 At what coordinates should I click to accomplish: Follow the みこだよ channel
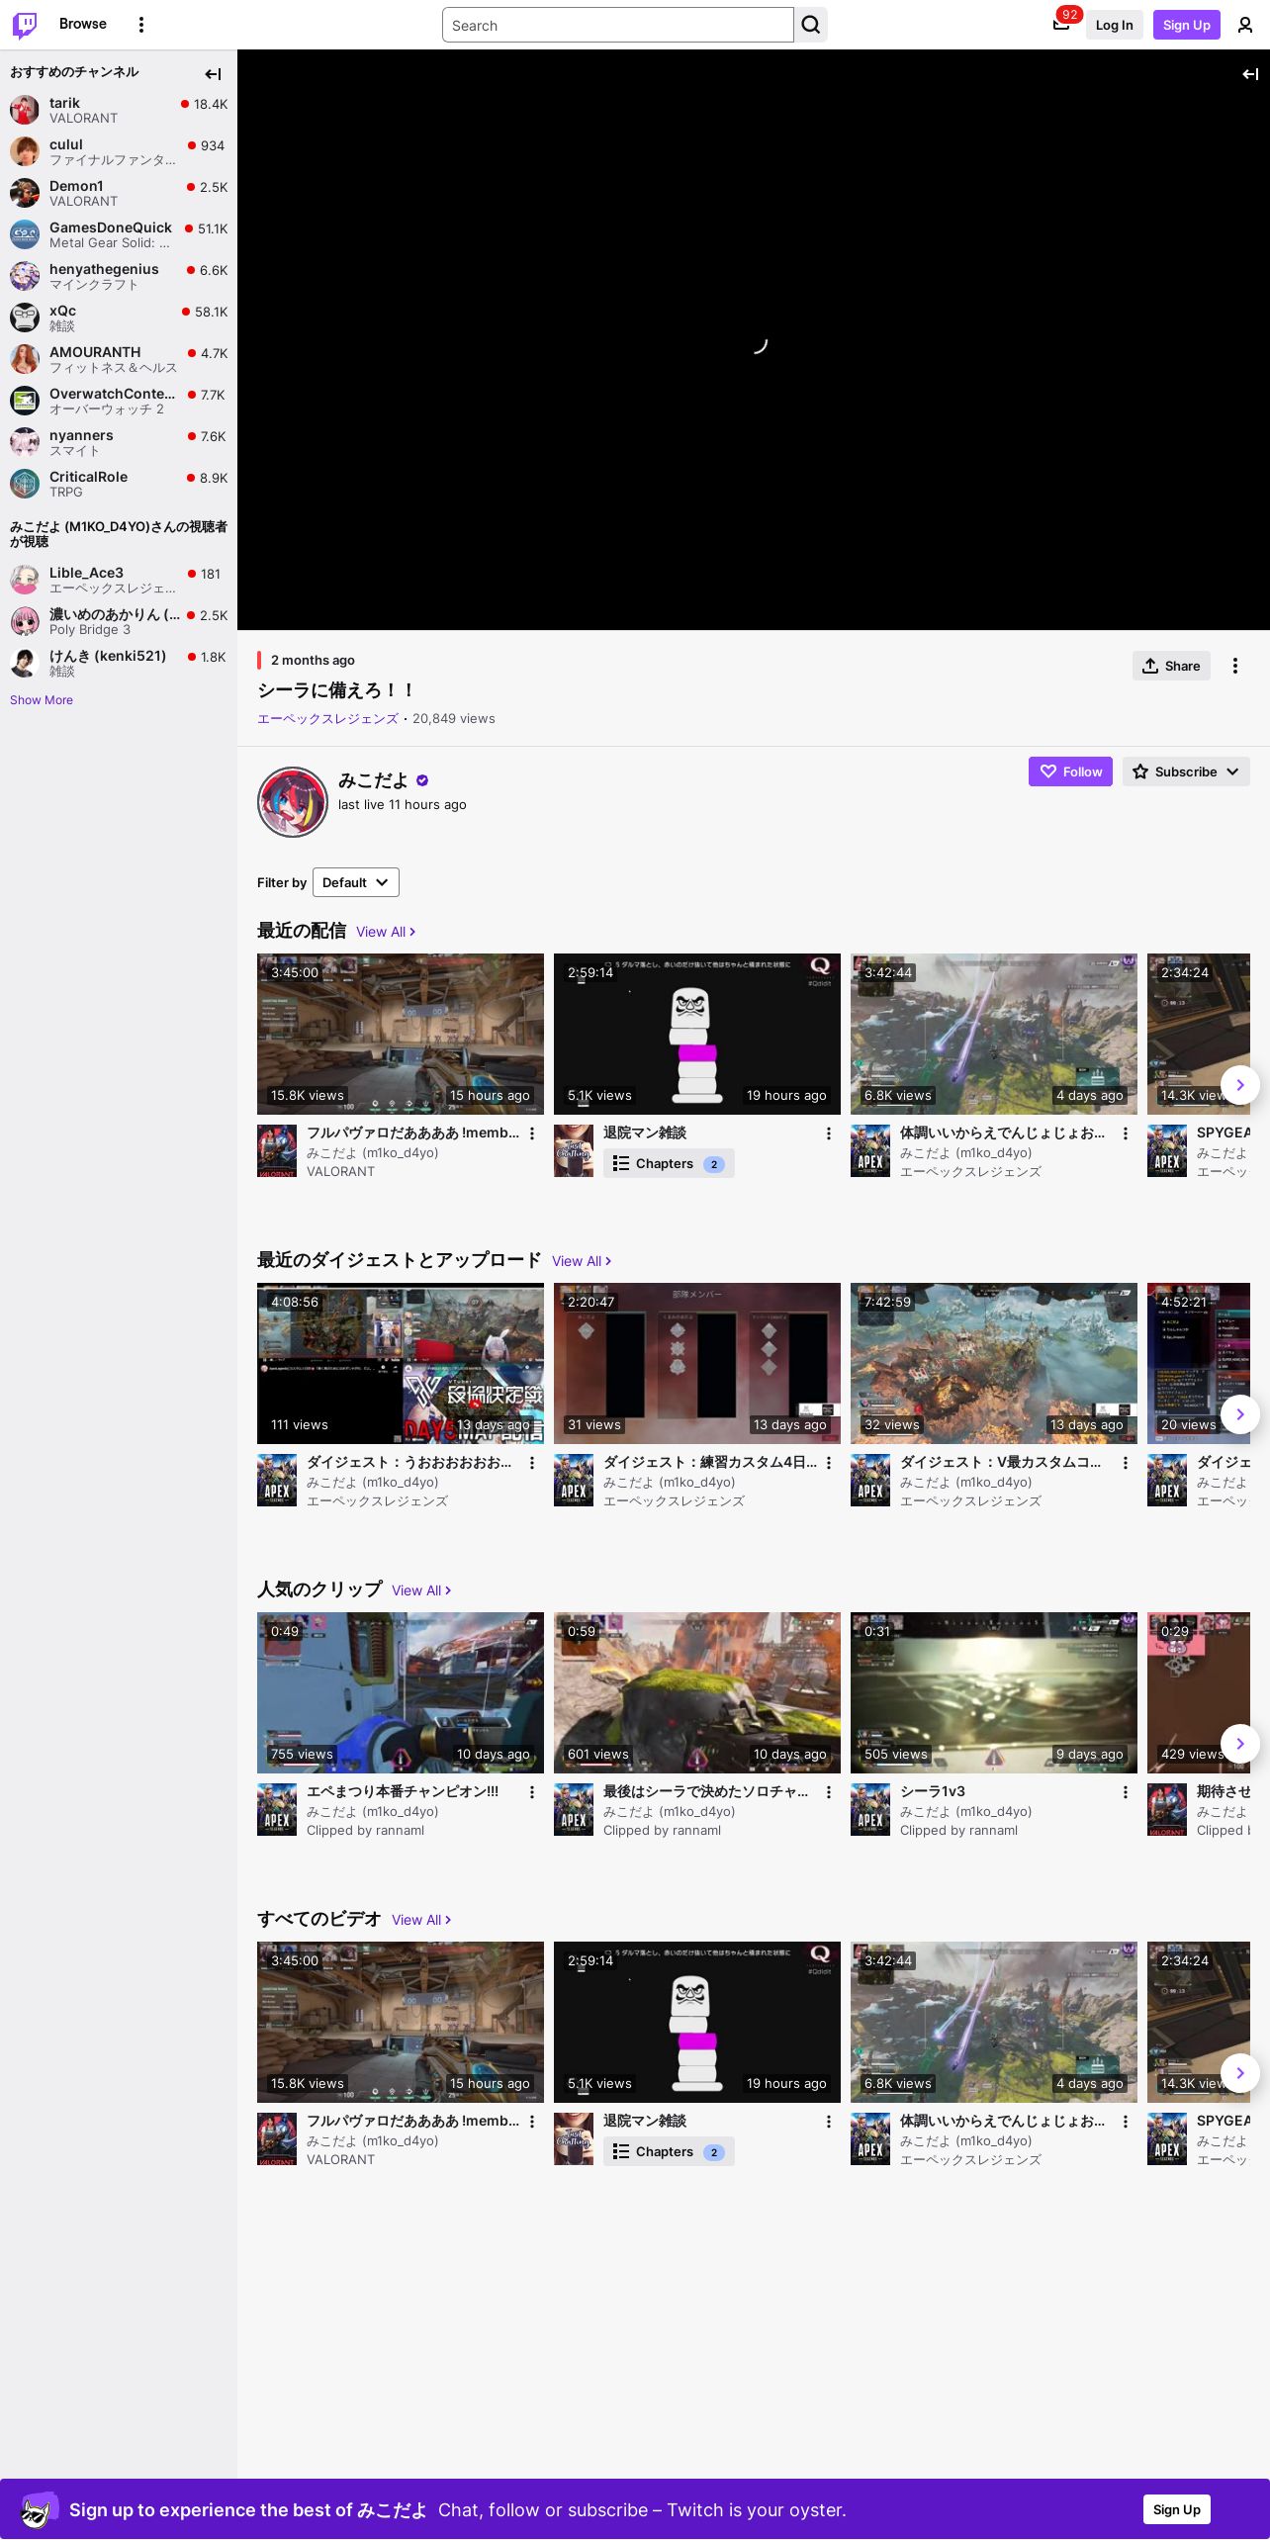[x=1070, y=771]
